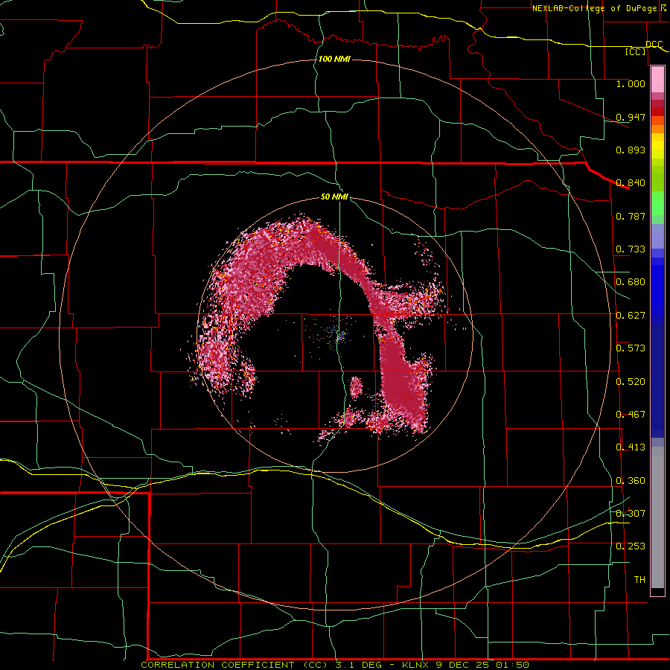Click the 0.520 color scale value
Image resolution: width=670 pixels, height=670 pixels.
click(631, 382)
